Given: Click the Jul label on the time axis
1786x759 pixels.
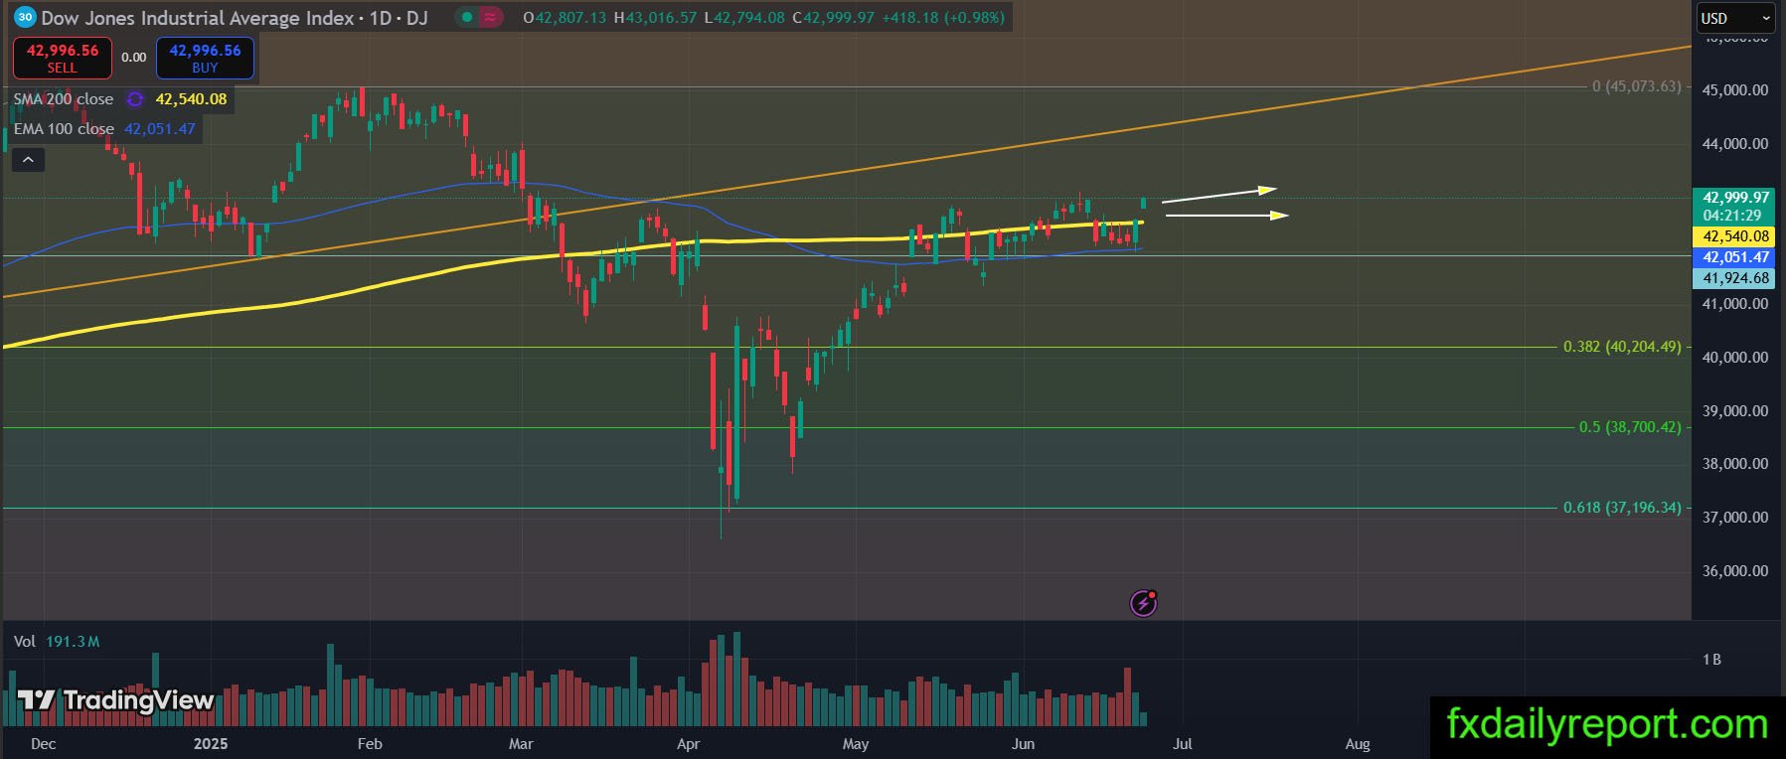Looking at the screenshot, I should coord(1183,744).
